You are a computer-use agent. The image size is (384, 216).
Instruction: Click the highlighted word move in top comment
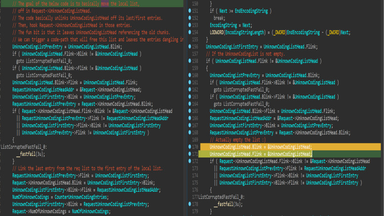tap(105, 4)
